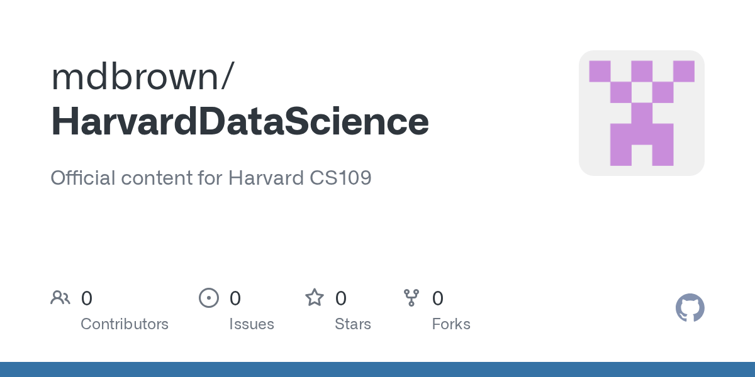Open the mdbrown owner name
The width and height of the screenshot is (755, 377).
[135, 75]
